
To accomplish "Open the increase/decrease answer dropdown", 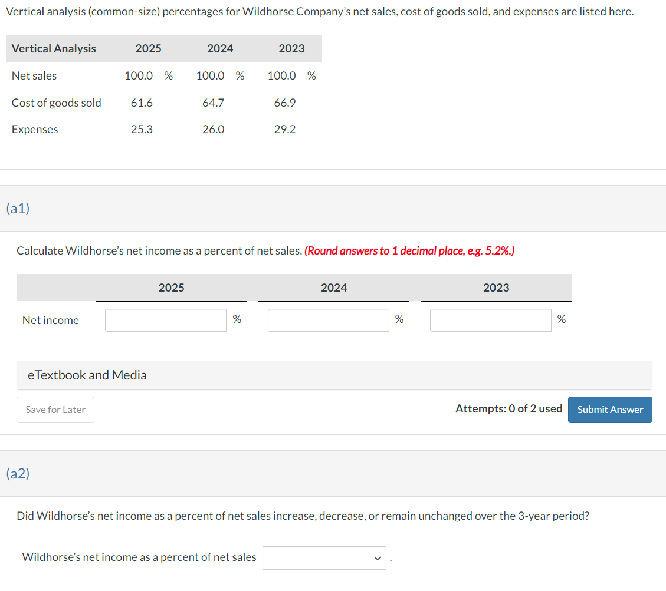I will pyautogui.click(x=324, y=557).
